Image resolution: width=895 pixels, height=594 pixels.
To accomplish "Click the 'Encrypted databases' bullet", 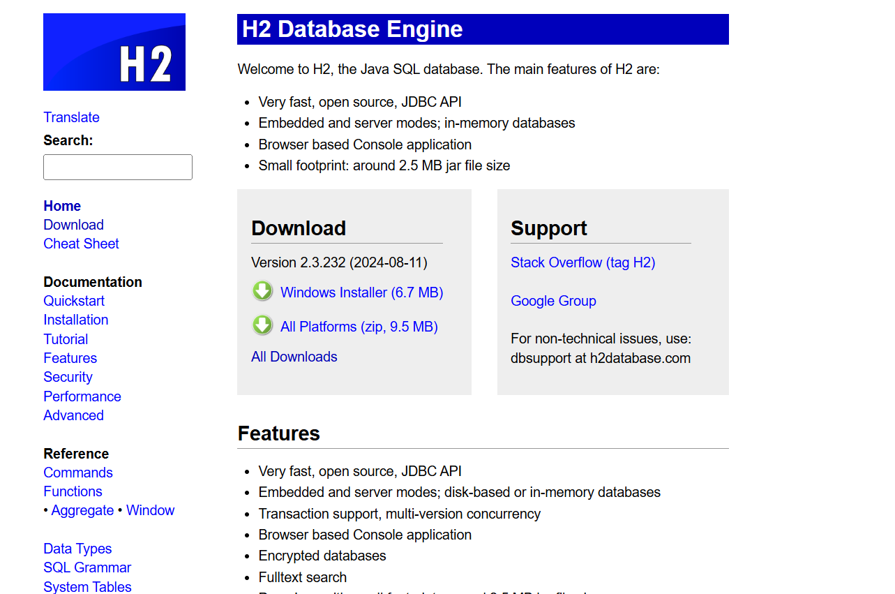I will click(x=322, y=556).
